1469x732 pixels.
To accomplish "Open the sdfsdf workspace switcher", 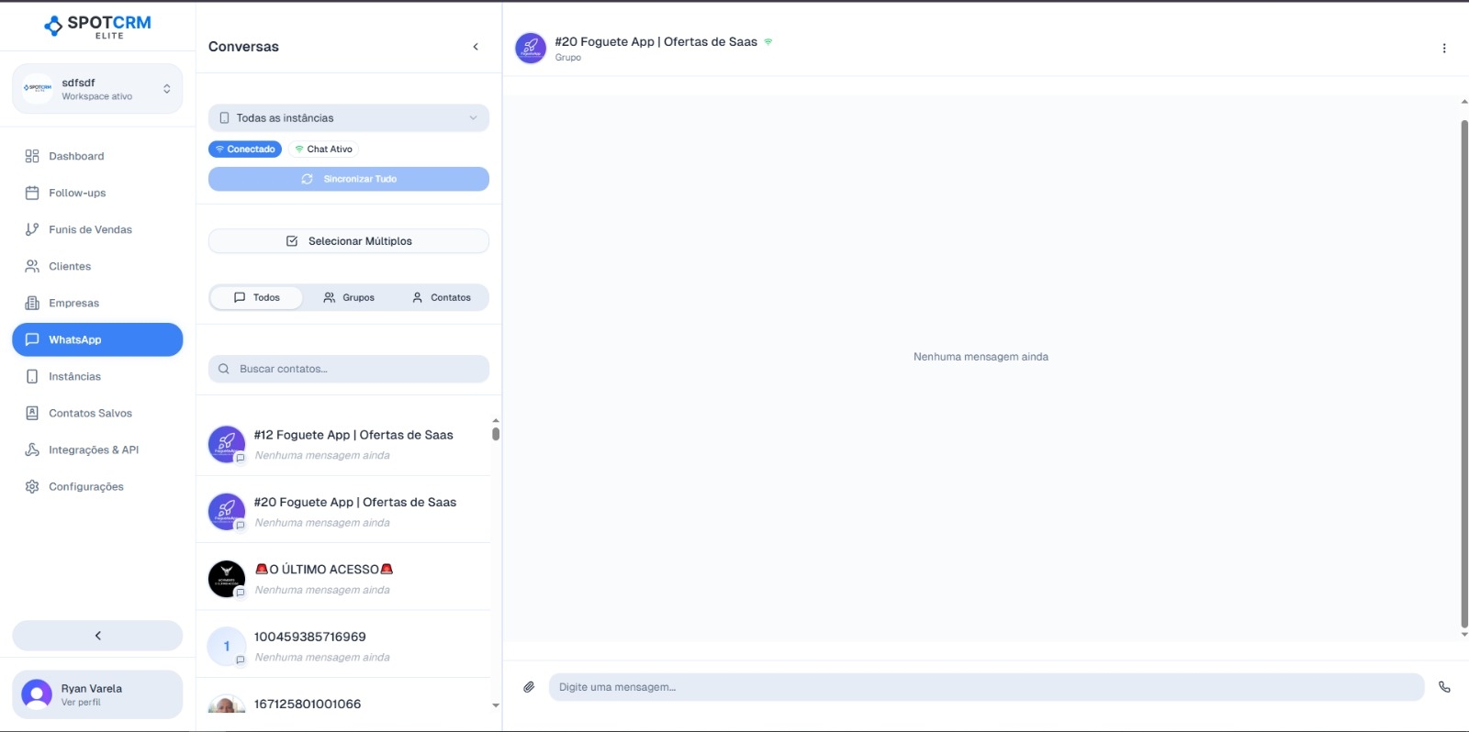I will (97, 89).
